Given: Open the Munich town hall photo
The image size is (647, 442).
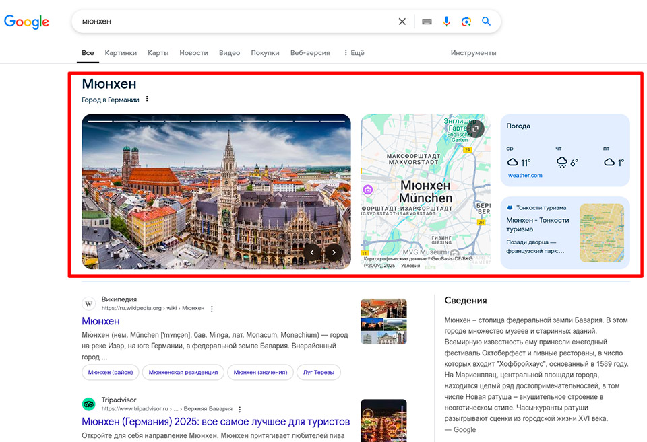Looking at the screenshot, I should click(x=216, y=192).
